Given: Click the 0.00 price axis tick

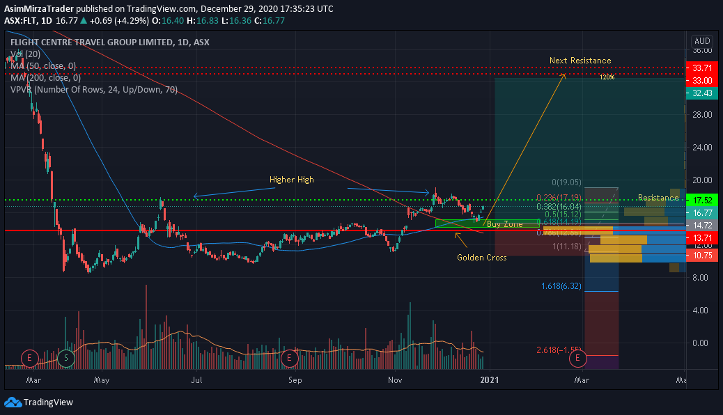Looking at the screenshot, I should pos(702,343).
